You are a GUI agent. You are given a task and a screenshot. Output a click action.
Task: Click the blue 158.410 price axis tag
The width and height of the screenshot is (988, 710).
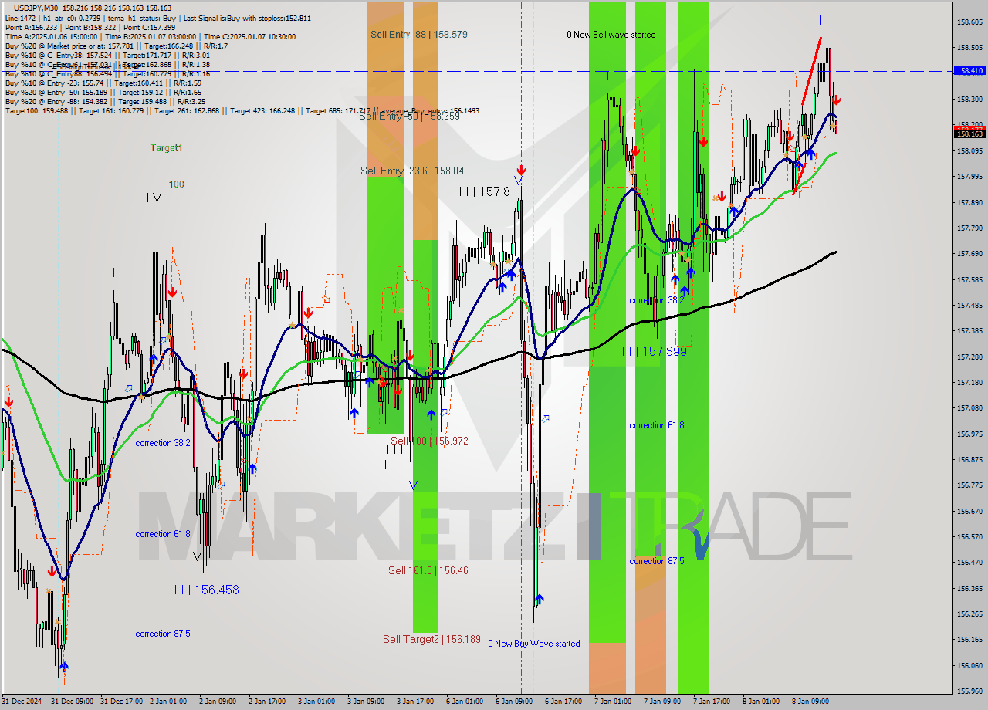pyautogui.click(x=970, y=70)
